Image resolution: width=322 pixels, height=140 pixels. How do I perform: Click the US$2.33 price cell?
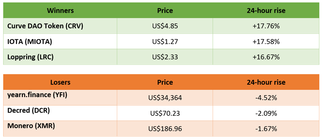[x=165, y=57]
